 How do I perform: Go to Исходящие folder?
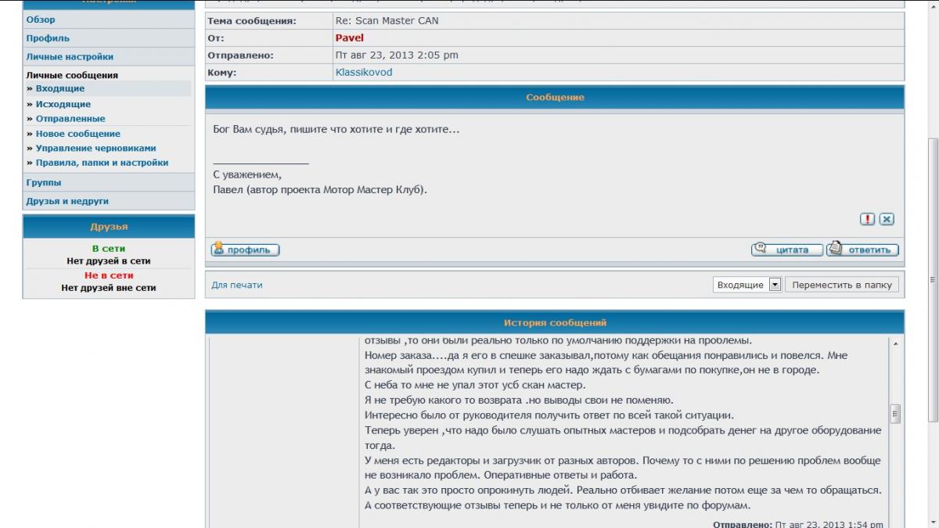tap(63, 104)
